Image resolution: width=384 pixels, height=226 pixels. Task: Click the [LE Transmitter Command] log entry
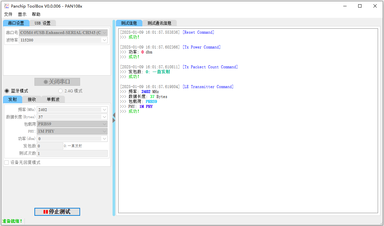point(208,87)
